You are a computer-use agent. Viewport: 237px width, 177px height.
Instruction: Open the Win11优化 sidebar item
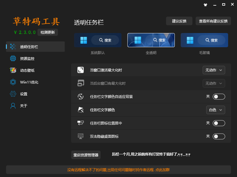(x=35, y=82)
